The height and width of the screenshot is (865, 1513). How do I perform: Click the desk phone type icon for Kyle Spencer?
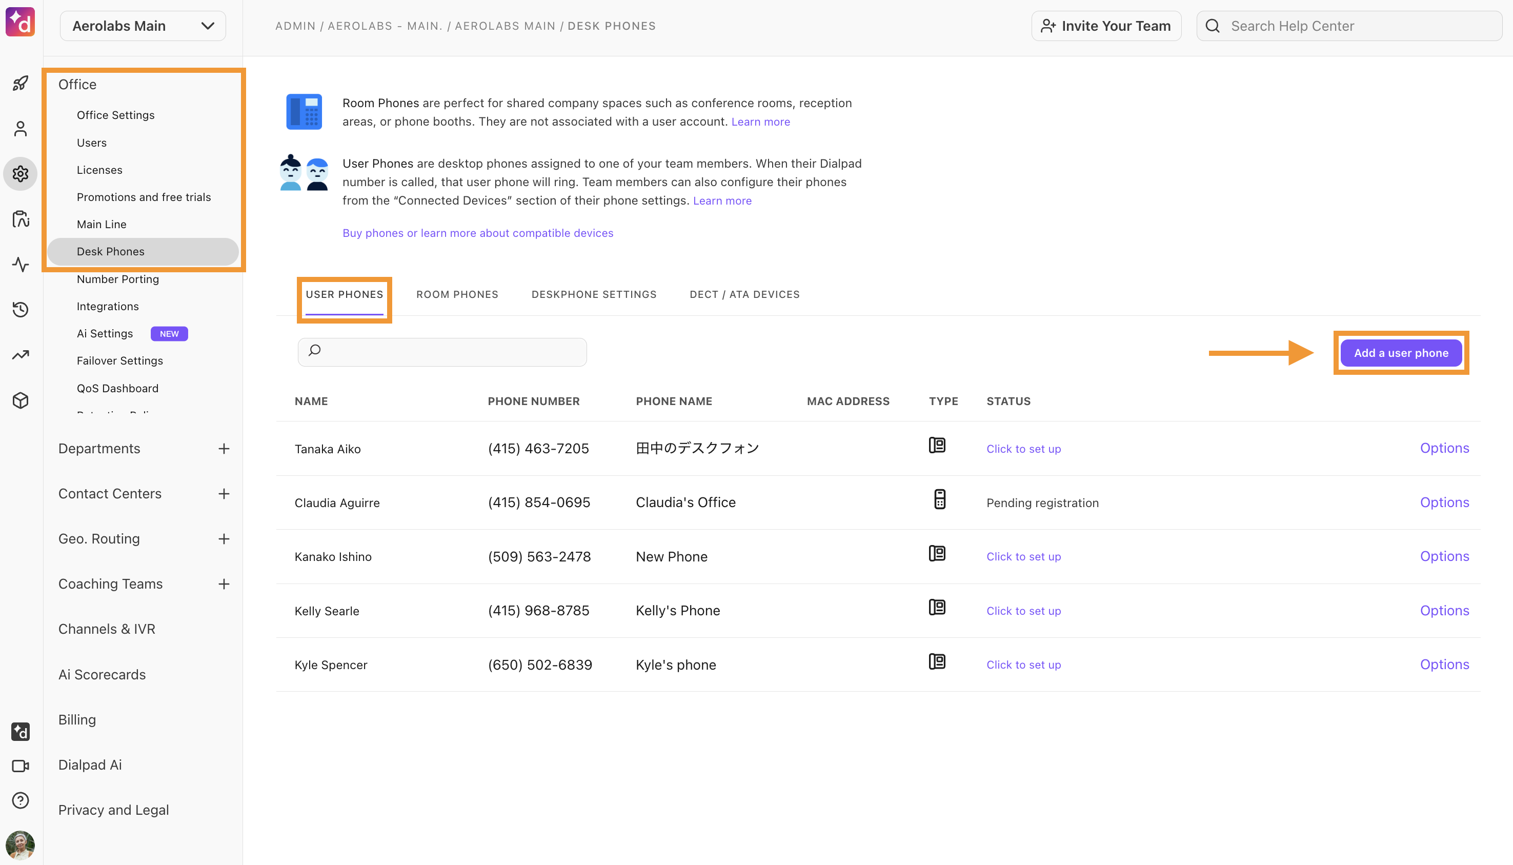(x=937, y=661)
